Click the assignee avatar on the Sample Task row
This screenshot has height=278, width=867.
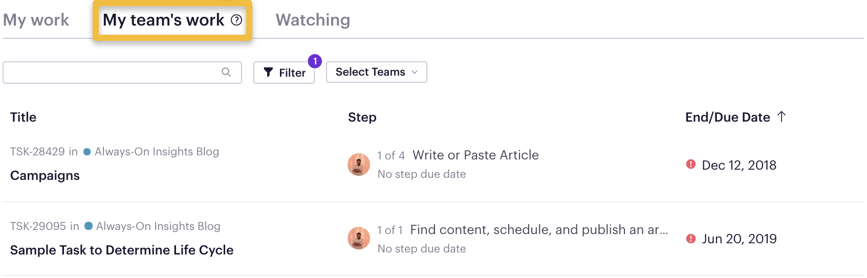click(x=359, y=238)
